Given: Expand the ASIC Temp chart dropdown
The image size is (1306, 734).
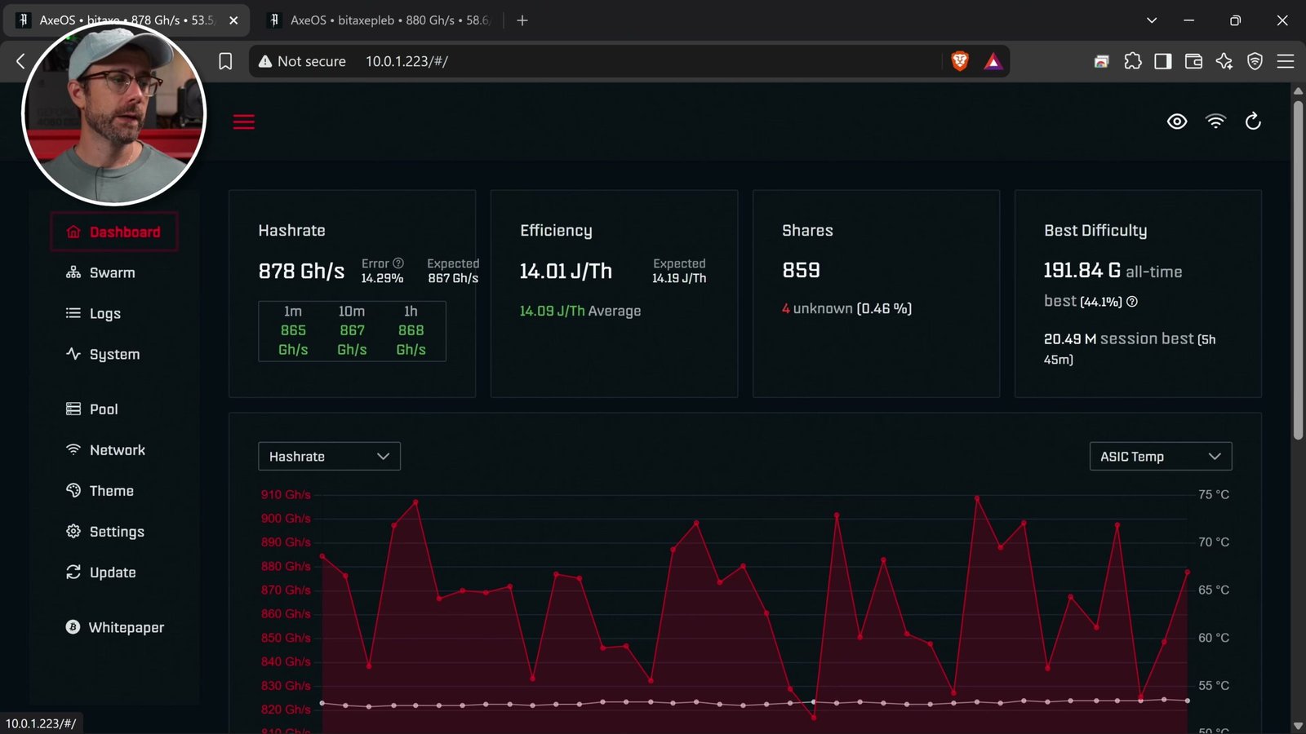Looking at the screenshot, I should click(x=1160, y=457).
